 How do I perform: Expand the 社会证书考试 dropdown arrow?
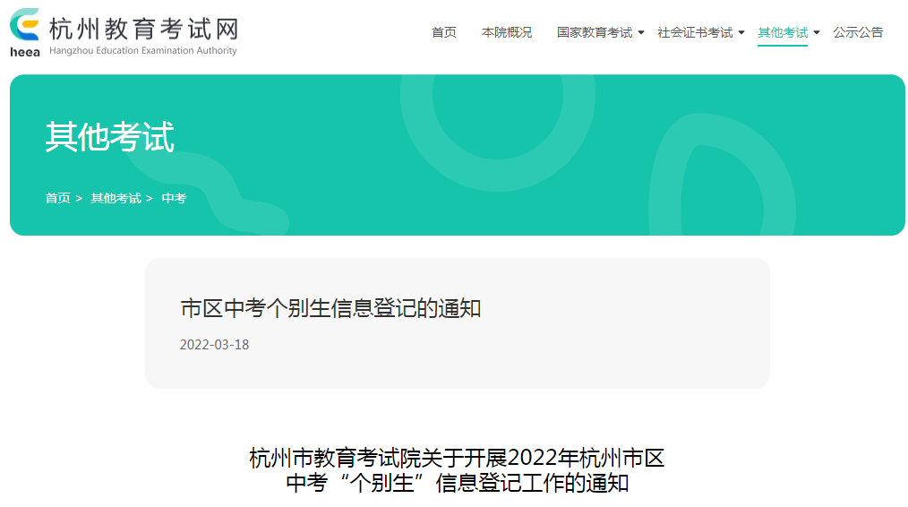[741, 33]
